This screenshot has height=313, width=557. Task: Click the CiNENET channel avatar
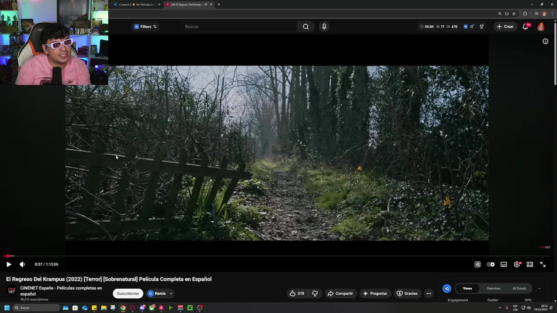[12, 291]
